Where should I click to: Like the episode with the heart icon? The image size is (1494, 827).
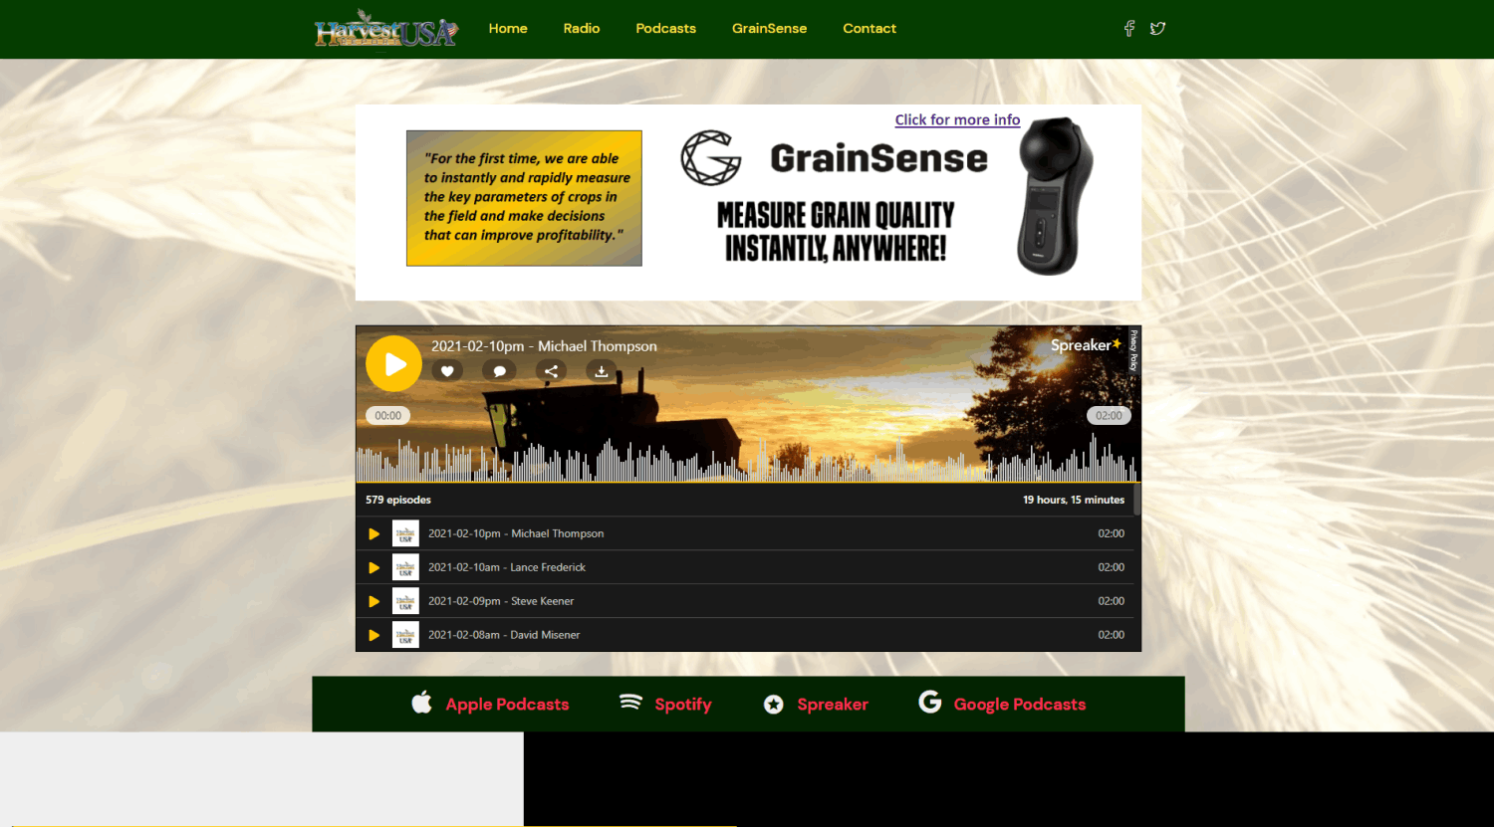coord(447,371)
